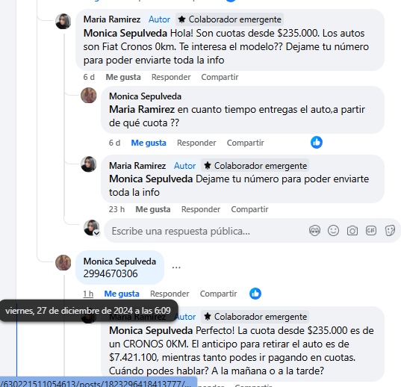Open Maria Ramirez's avatar on the top comment
Image resolution: width=401 pixels, height=387 pixels.
point(63,21)
